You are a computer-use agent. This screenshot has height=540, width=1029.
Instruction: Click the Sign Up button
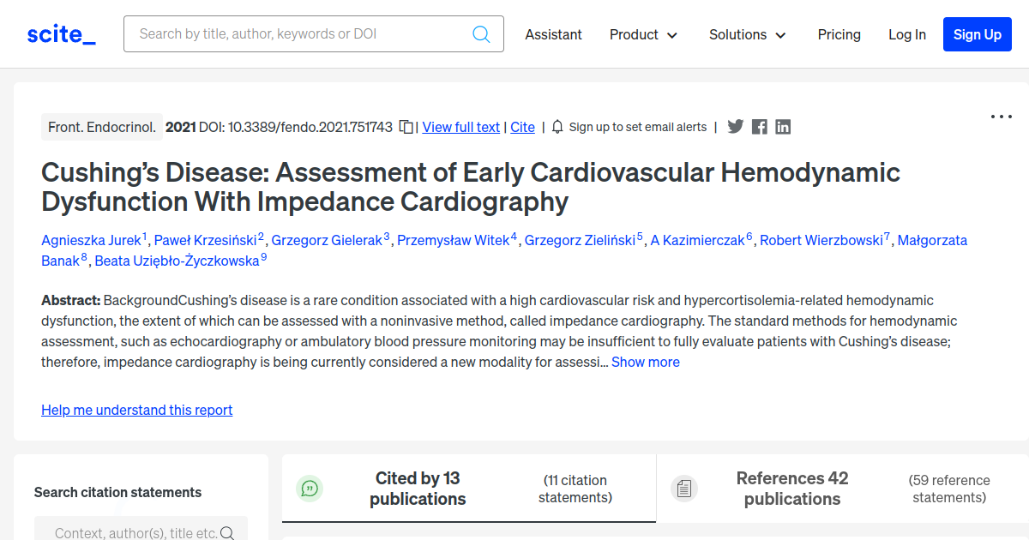click(977, 34)
